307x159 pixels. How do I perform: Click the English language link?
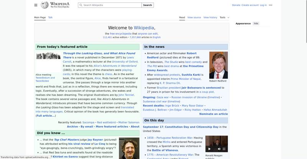157,37
